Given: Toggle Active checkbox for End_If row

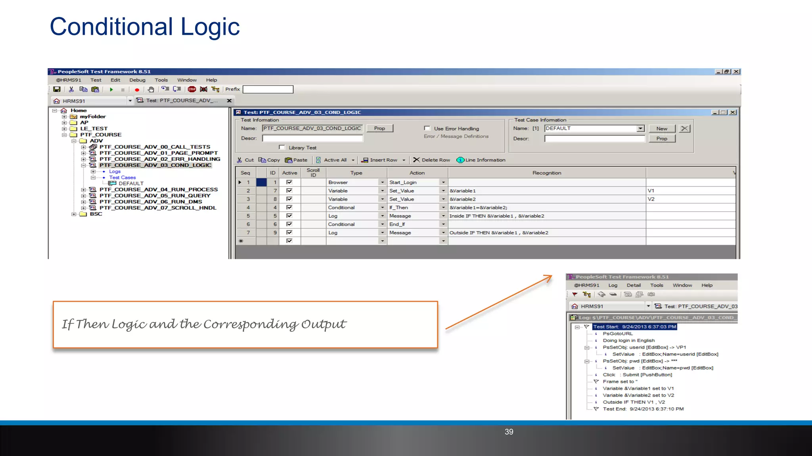Looking at the screenshot, I should pos(289,224).
